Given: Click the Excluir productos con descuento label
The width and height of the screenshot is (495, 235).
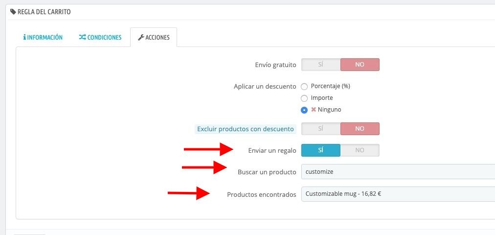Looking at the screenshot, I should [x=245, y=129].
